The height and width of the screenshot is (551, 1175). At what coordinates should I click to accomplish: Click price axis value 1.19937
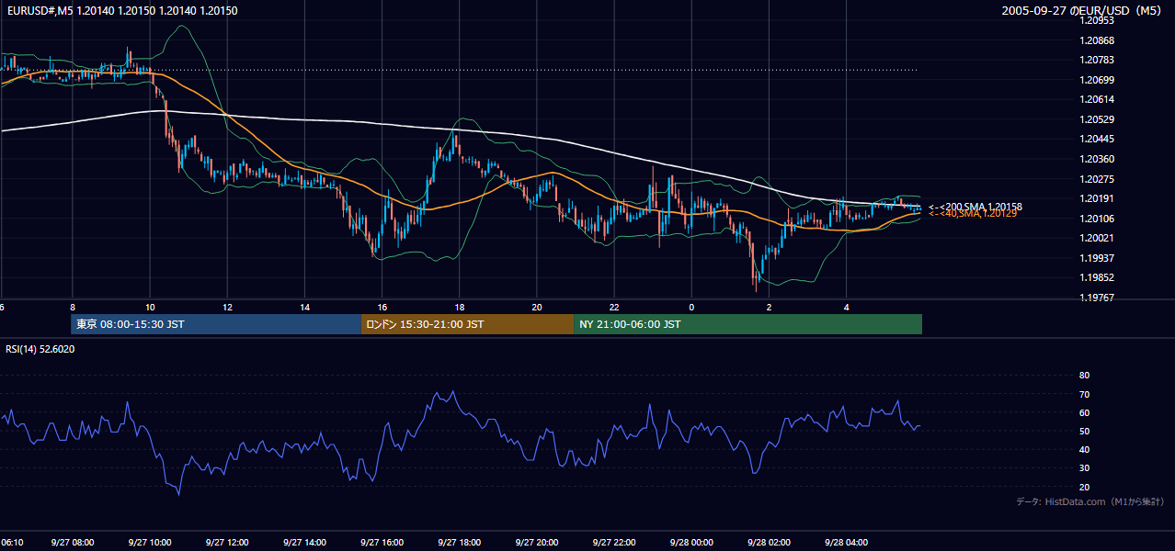[1098, 258]
